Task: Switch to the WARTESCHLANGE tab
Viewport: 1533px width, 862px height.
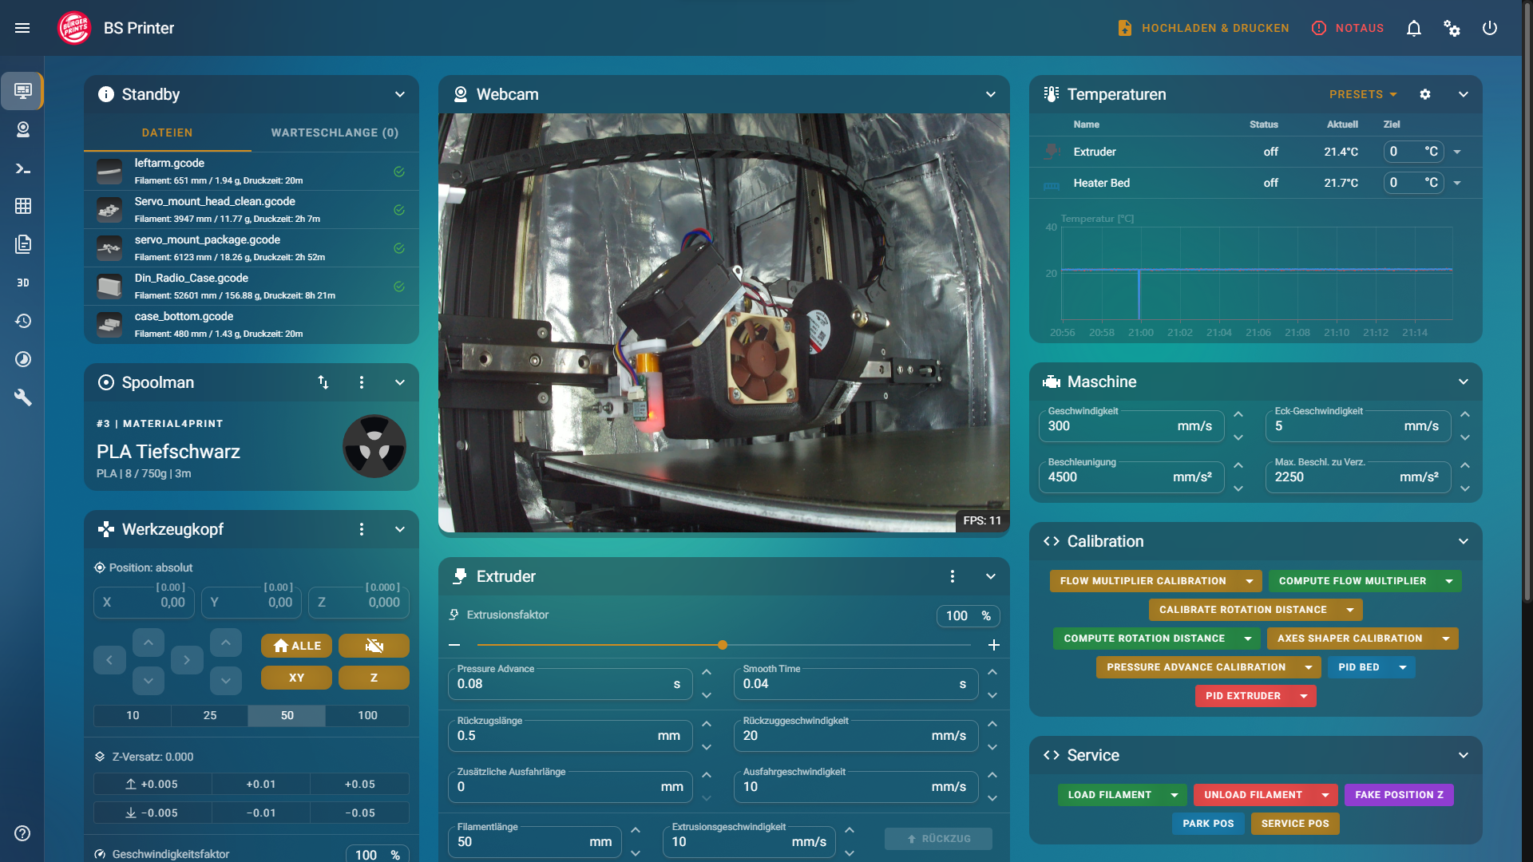Action: [x=335, y=133]
